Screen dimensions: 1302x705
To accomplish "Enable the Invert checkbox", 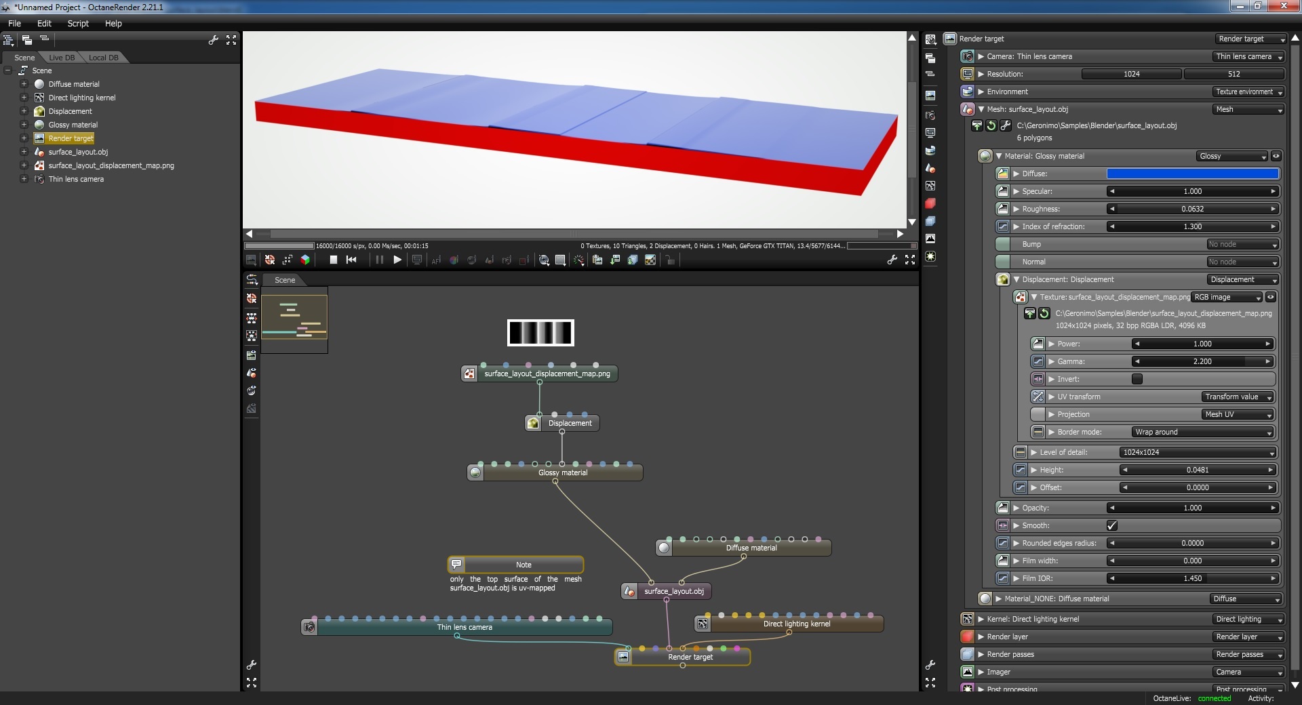I will (x=1137, y=379).
